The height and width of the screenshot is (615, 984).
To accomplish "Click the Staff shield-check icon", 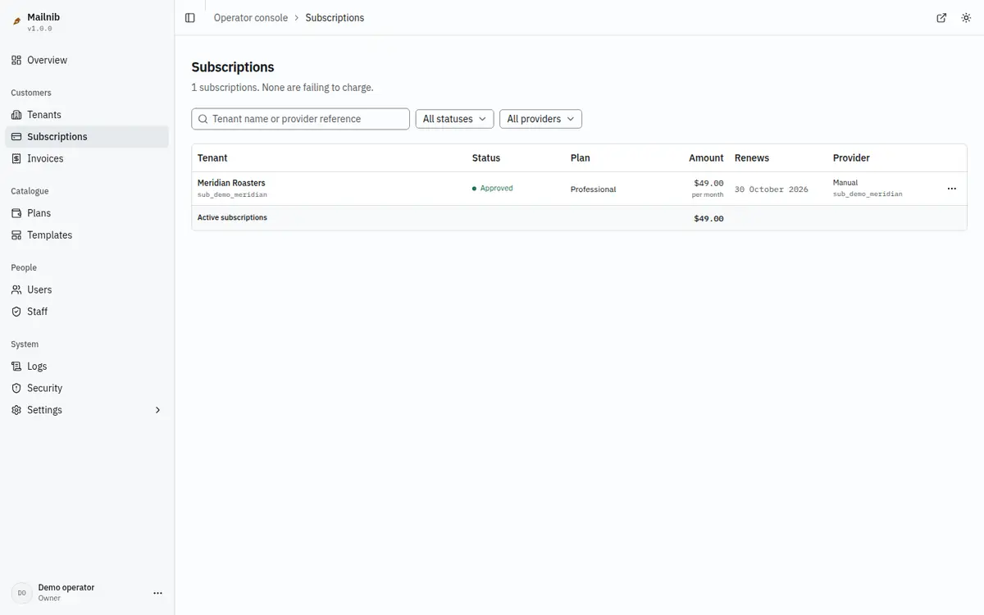I will click(16, 312).
